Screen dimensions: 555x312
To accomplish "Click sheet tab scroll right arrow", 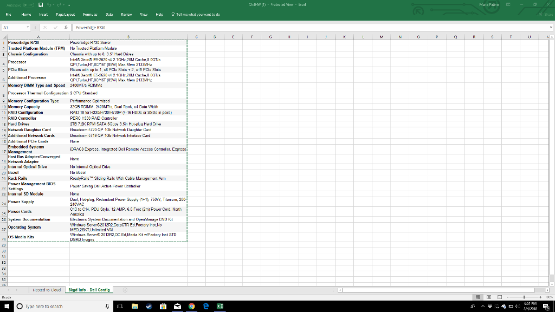I will coord(17,290).
